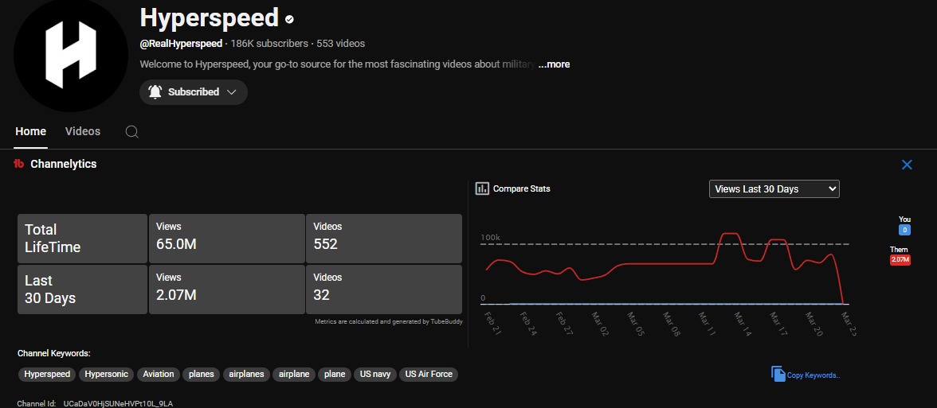Click the TubeBuddy metrics attribution text

coord(389,321)
